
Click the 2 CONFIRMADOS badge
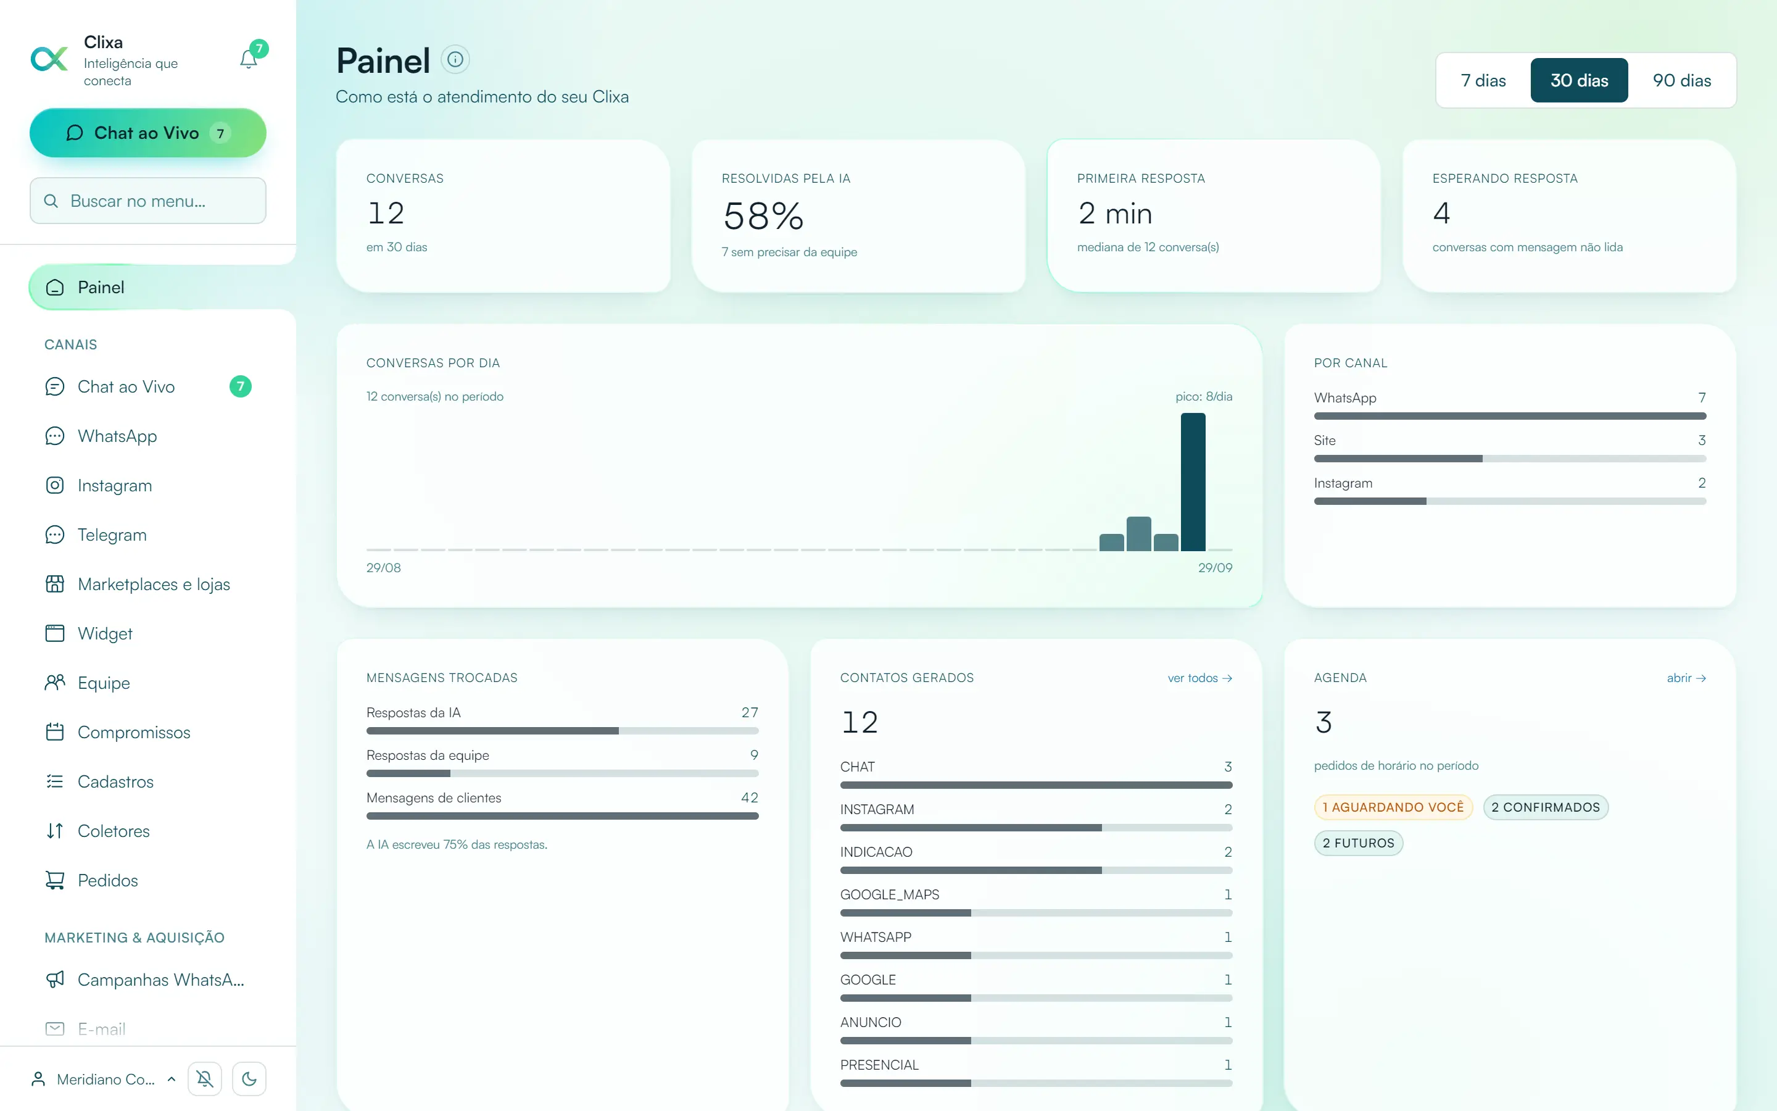pos(1545,807)
